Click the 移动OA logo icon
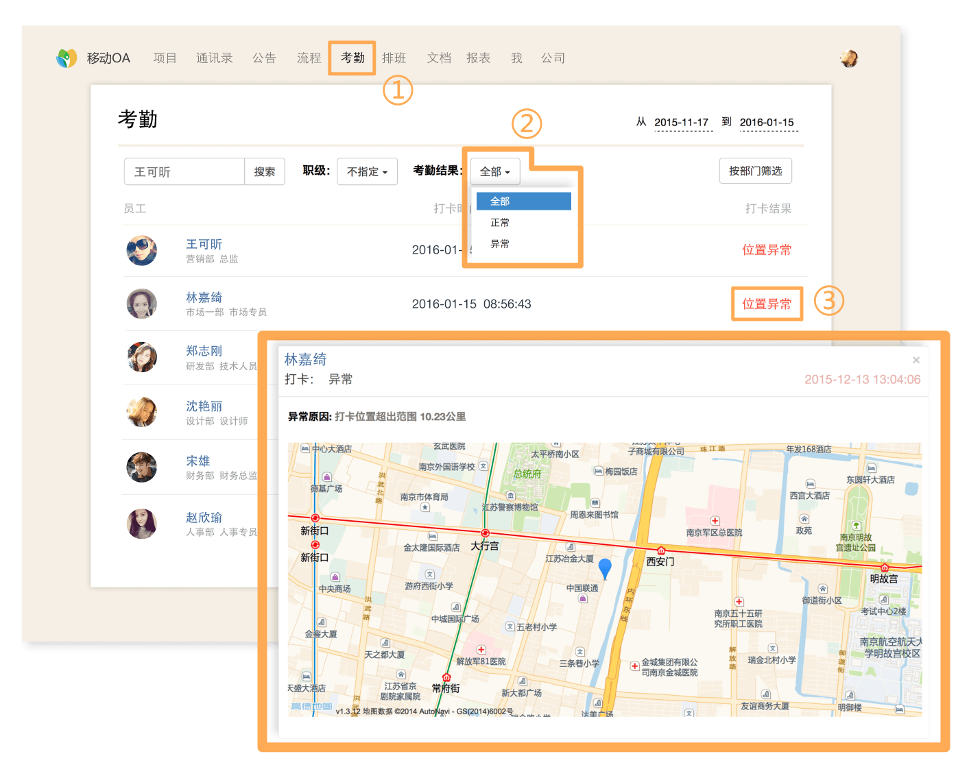969x767 pixels. [67, 58]
